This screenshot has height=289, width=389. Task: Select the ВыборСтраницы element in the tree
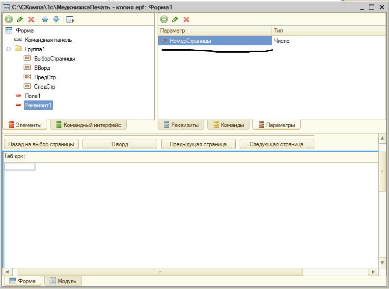click(x=55, y=59)
